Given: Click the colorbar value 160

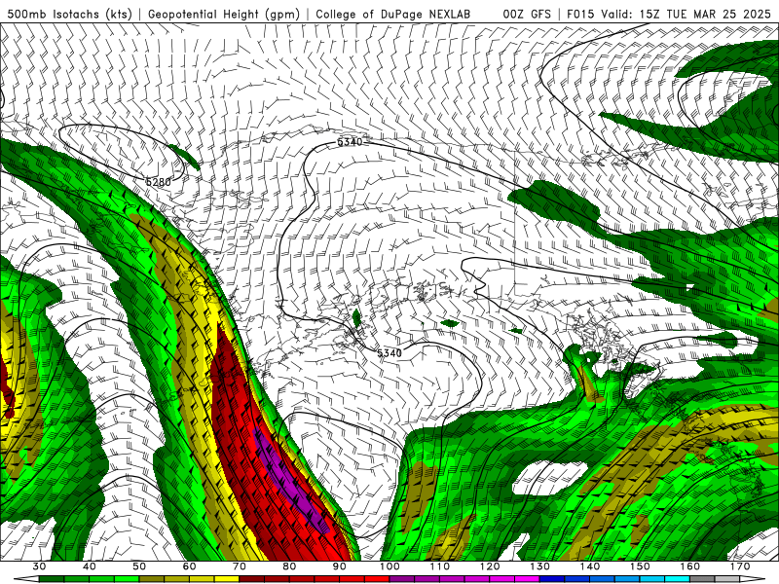Looking at the screenshot, I should pos(690,566).
